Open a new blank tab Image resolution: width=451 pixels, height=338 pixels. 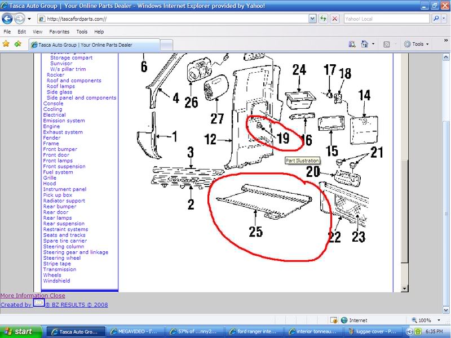point(166,45)
